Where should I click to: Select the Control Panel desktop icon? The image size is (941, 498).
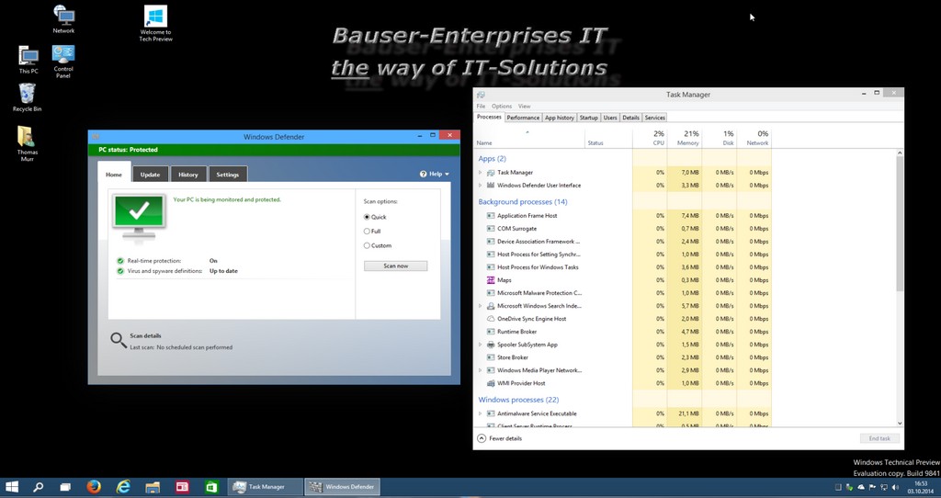click(x=63, y=62)
